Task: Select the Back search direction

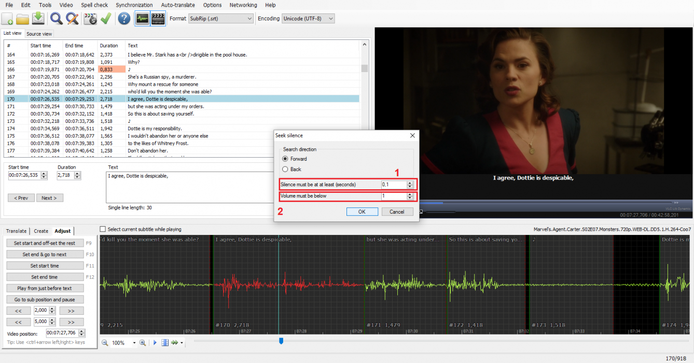Action: [285, 169]
